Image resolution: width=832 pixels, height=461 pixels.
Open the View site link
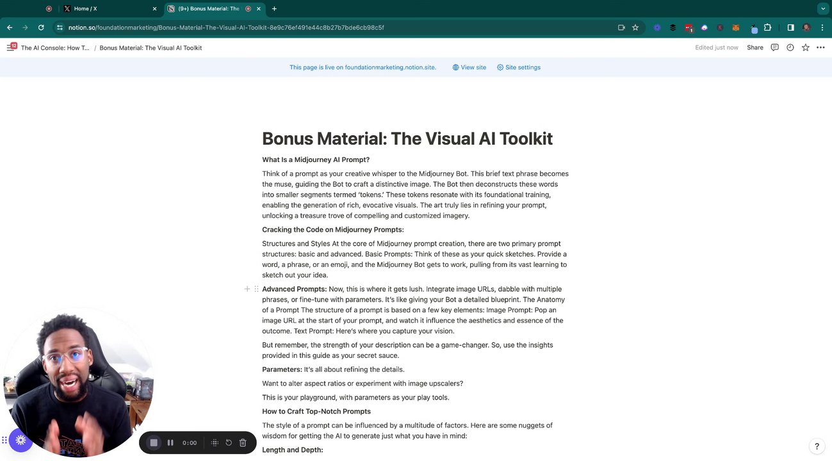pyautogui.click(x=469, y=67)
